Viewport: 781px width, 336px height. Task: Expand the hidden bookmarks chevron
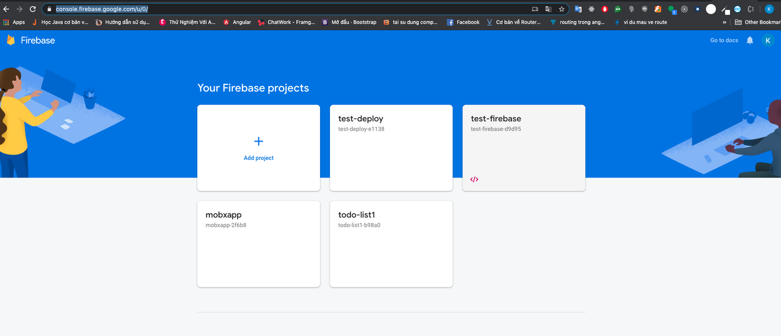(724, 22)
